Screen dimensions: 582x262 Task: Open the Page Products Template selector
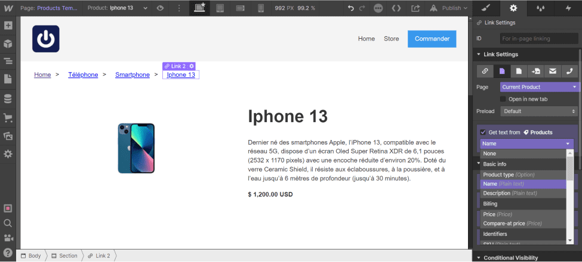[x=48, y=8]
